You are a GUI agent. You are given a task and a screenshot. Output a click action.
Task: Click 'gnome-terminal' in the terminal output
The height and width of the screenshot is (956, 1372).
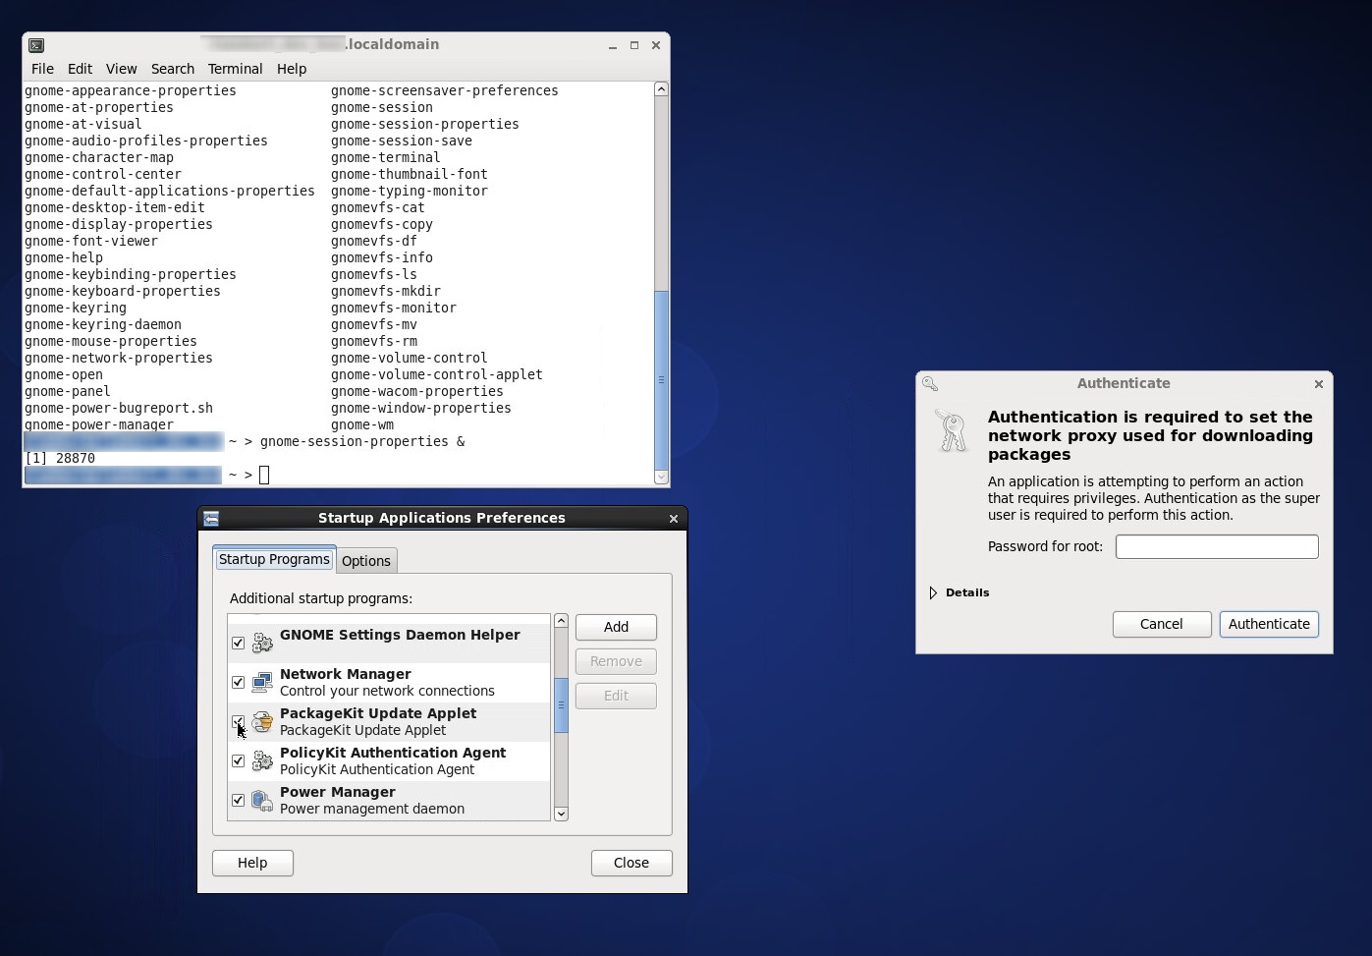click(386, 157)
